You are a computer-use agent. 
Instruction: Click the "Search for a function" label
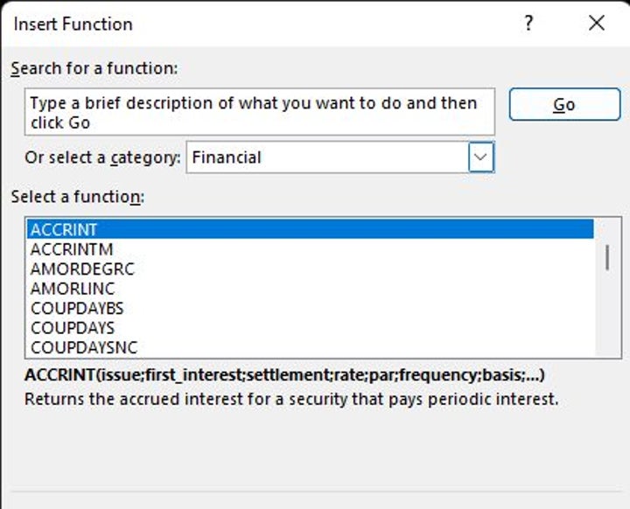(x=94, y=68)
